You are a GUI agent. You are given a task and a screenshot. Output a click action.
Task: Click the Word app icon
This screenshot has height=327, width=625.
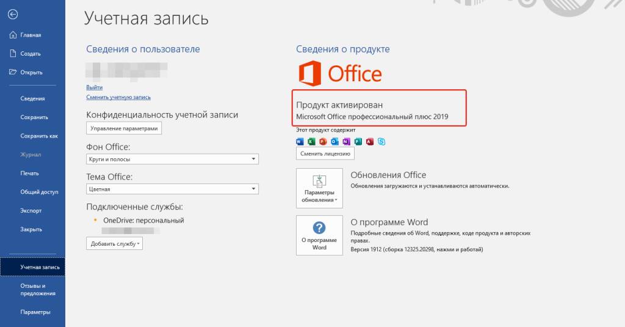(x=300, y=141)
